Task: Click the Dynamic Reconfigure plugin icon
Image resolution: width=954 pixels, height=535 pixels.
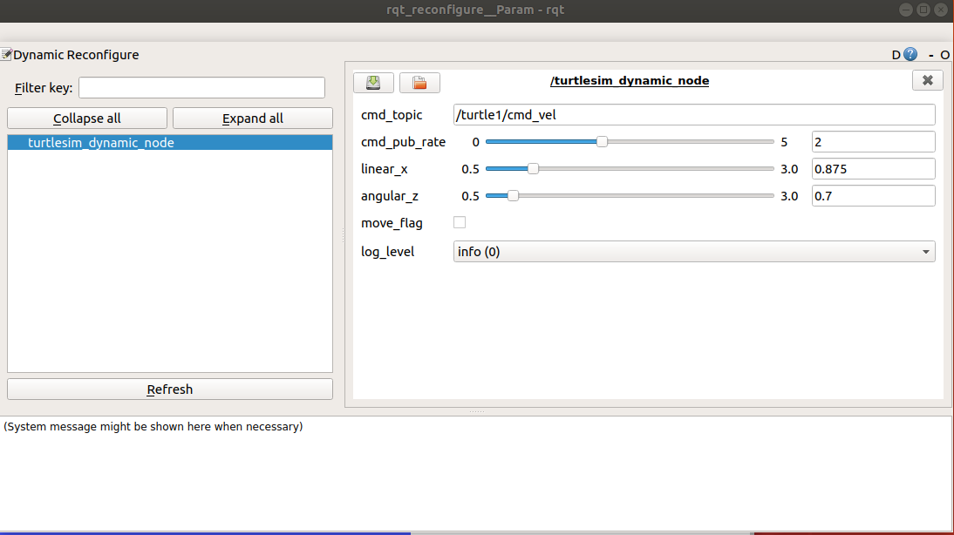Action: pos(5,54)
